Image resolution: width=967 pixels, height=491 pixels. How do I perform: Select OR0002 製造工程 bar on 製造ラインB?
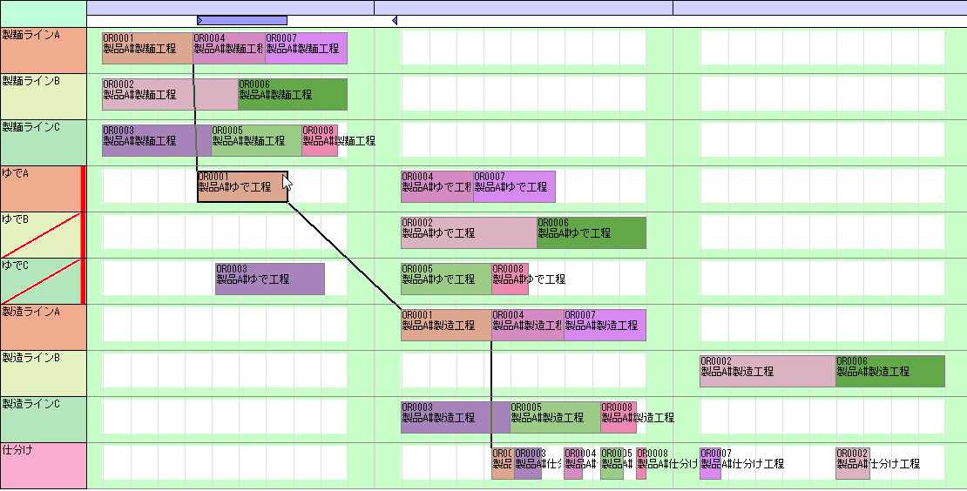(x=767, y=372)
